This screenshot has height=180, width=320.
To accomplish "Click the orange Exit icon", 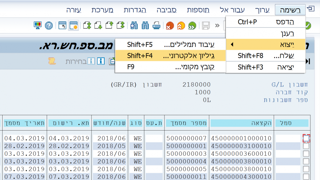I will [x=181, y=26].
